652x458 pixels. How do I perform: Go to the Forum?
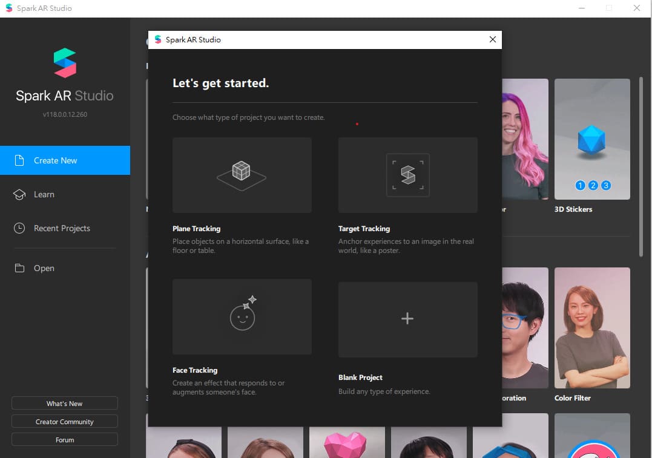pyautogui.click(x=64, y=440)
